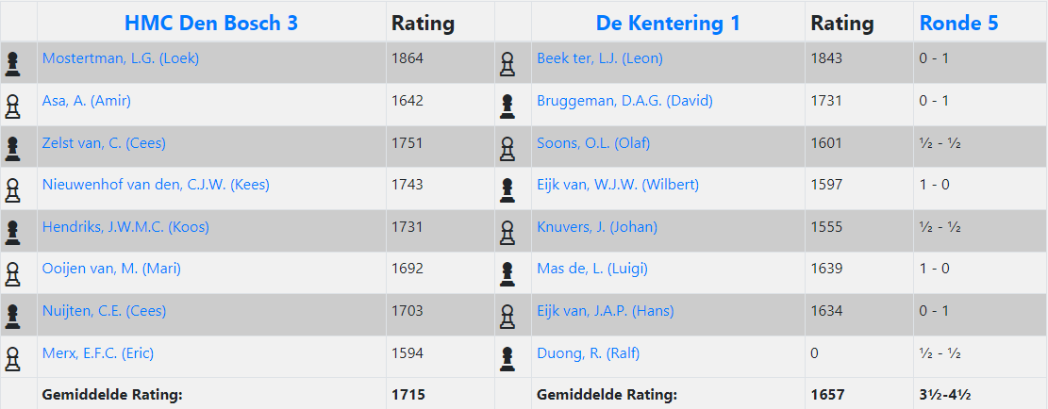Open player Eijk van, W.J.W. (Wilbert)
The height and width of the screenshot is (409, 1048).
tap(618, 185)
